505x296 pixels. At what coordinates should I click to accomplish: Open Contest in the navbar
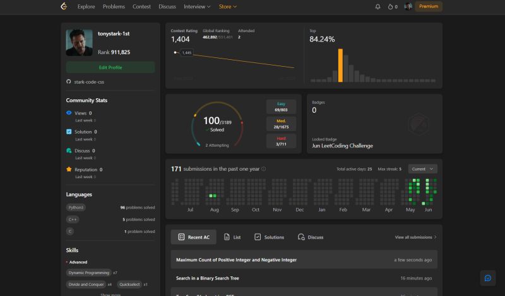click(141, 6)
